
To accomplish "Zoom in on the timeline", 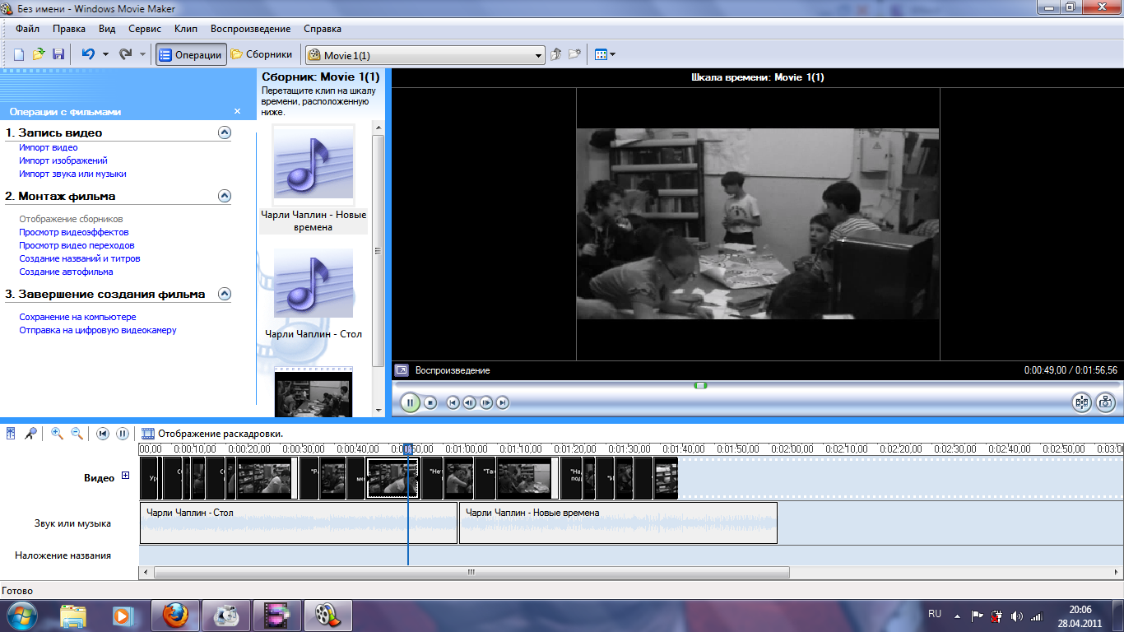I will (x=57, y=433).
